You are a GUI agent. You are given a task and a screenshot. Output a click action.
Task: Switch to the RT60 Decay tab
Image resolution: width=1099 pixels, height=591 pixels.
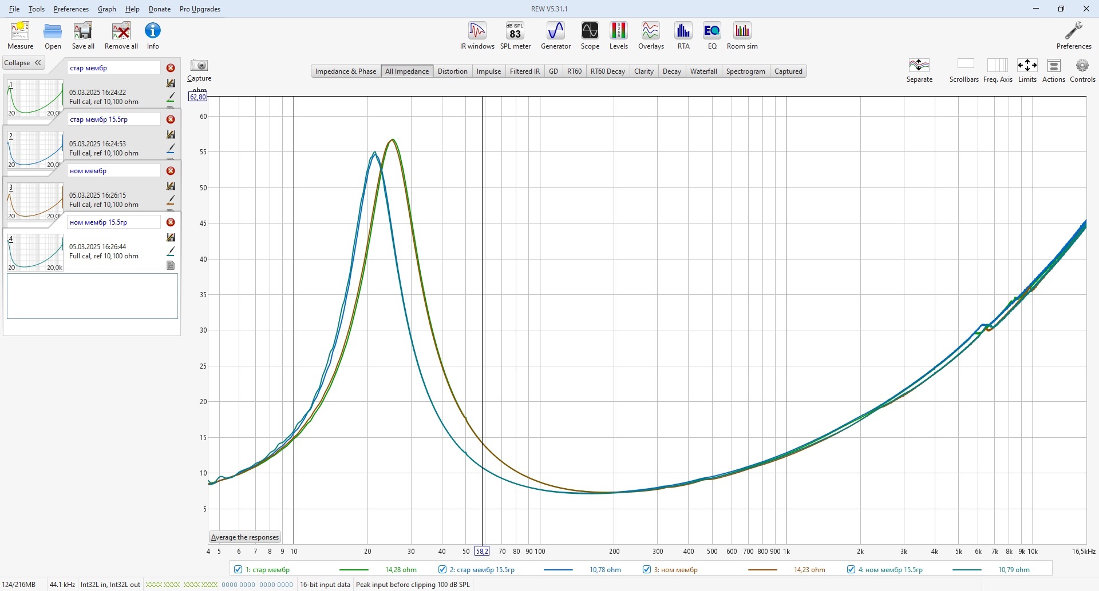[608, 71]
